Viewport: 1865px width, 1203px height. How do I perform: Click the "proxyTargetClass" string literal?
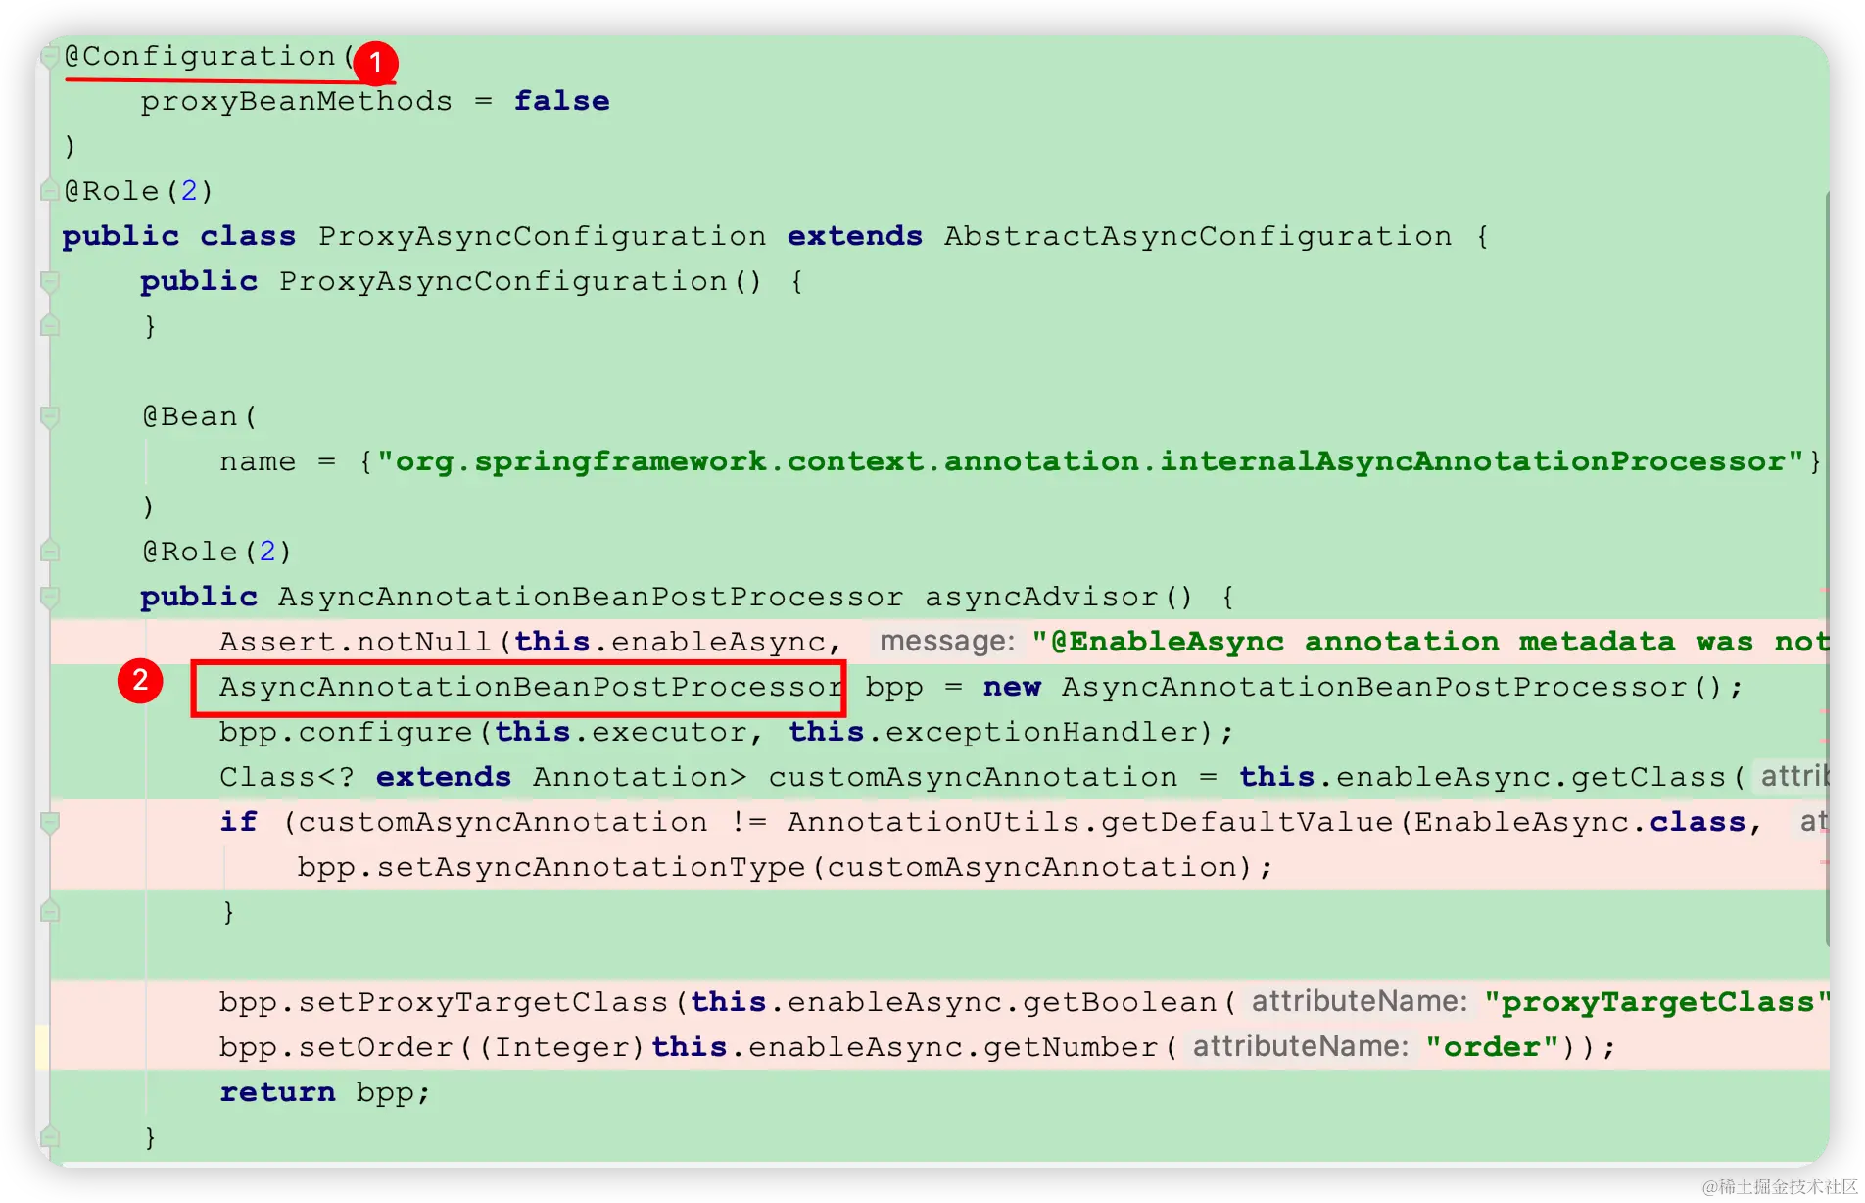[x=1656, y=1002]
